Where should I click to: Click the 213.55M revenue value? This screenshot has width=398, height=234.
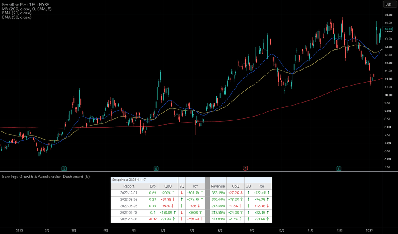[x=218, y=212]
